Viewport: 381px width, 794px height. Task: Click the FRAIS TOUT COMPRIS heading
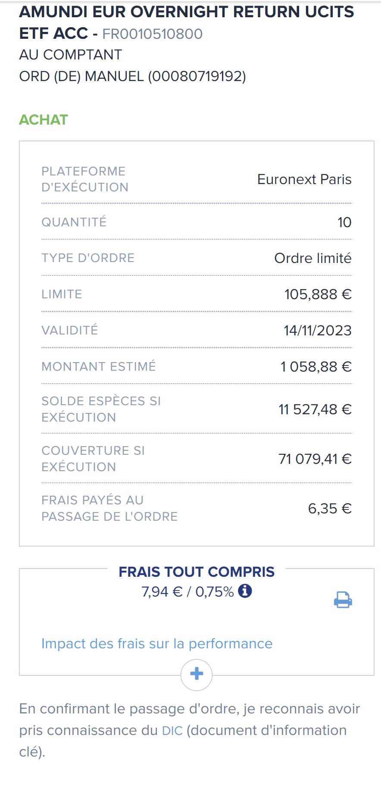point(197,572)
